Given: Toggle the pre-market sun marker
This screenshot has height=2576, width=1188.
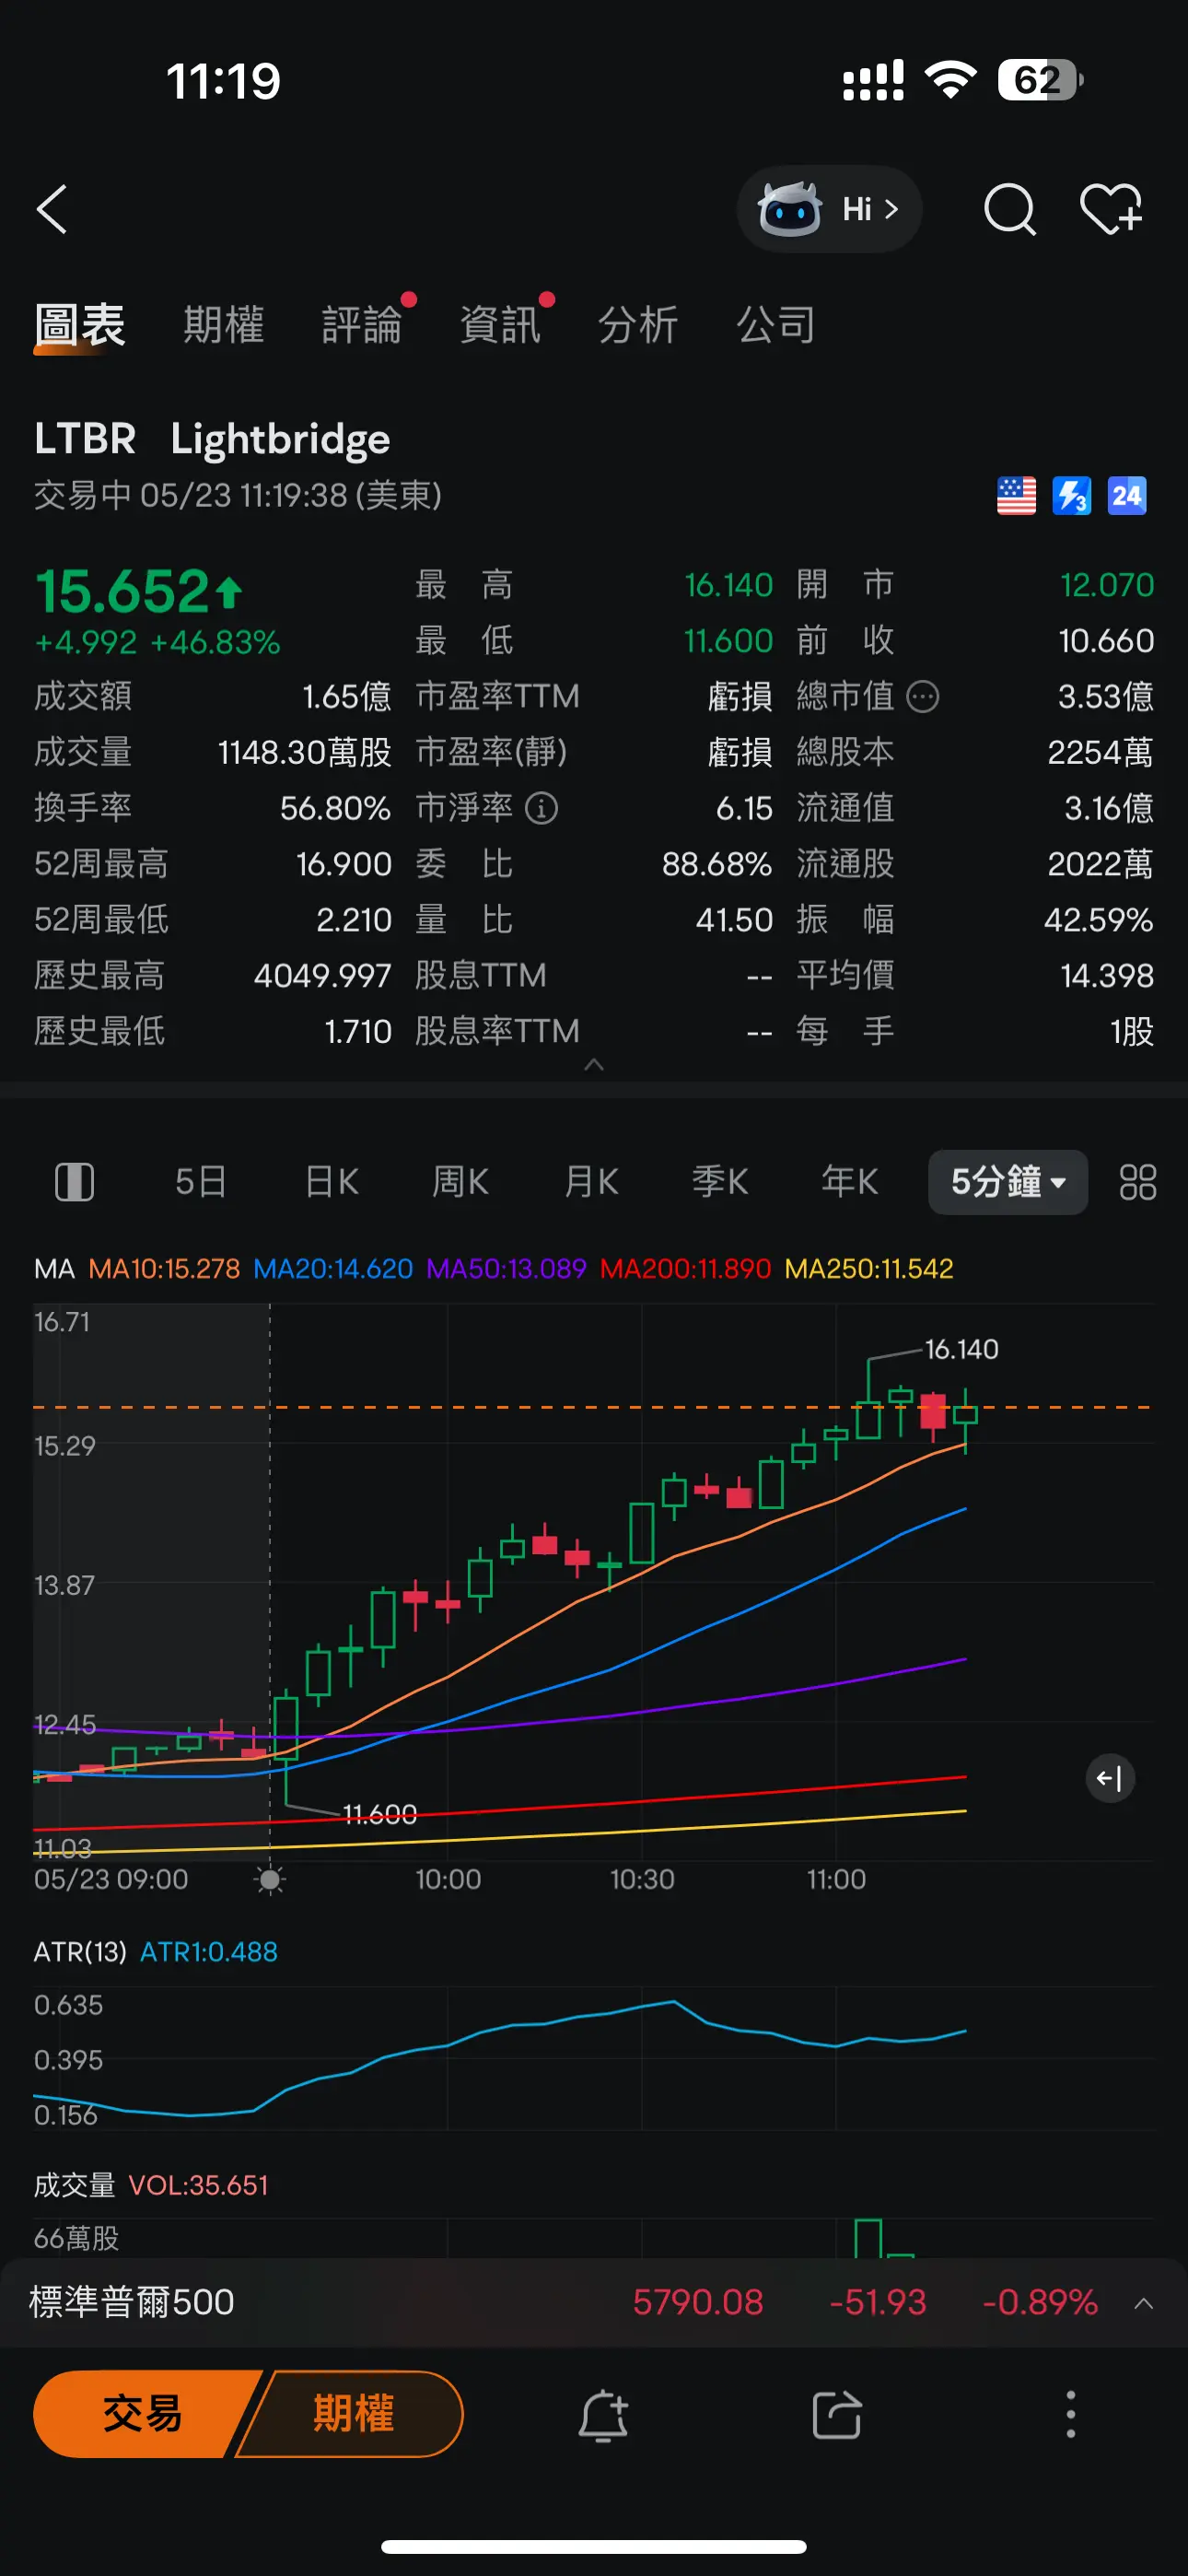Looking at the screenshot, I should pos(269,1880).
